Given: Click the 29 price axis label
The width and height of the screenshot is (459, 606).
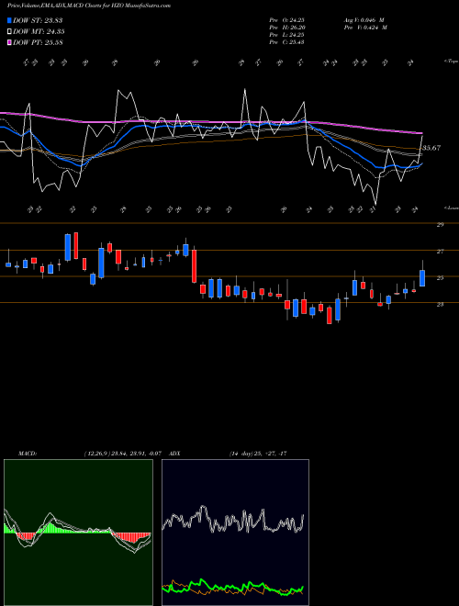Looking at the screenshot, I should pyautogui.click(x=440, y=225).
